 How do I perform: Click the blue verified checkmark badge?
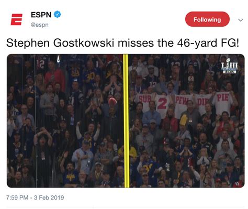point(57,15)
